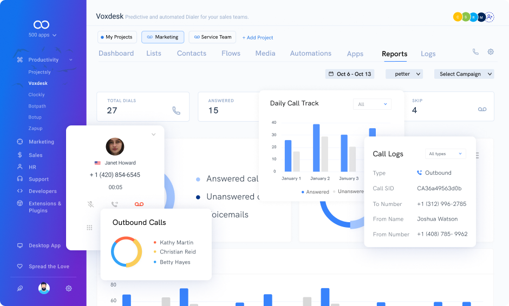Viewport: 509px width, 306px height.
Task: Click the call transfer icon in call widget
Action: click(x=115, y=204)
